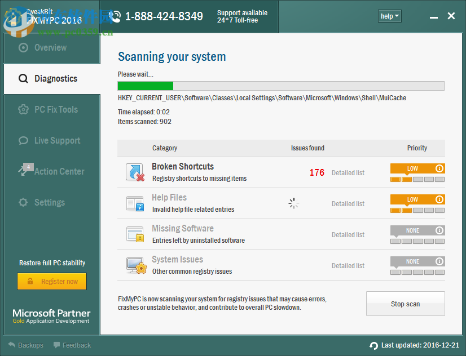Image resolution: width=466 pixels, height=356 pixels.
Task: Open the Live Support section
Action: click(x=52, y=141)
